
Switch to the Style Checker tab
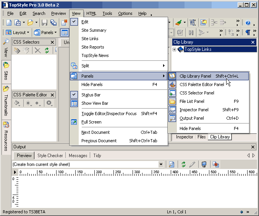pos(50,156)
